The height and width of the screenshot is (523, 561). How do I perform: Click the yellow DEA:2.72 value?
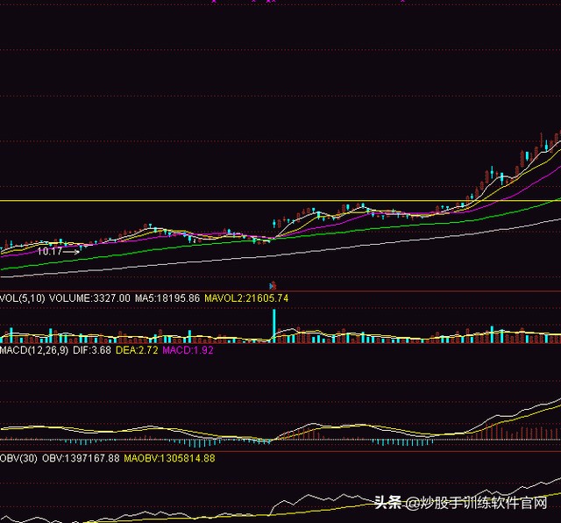[137, 350]
